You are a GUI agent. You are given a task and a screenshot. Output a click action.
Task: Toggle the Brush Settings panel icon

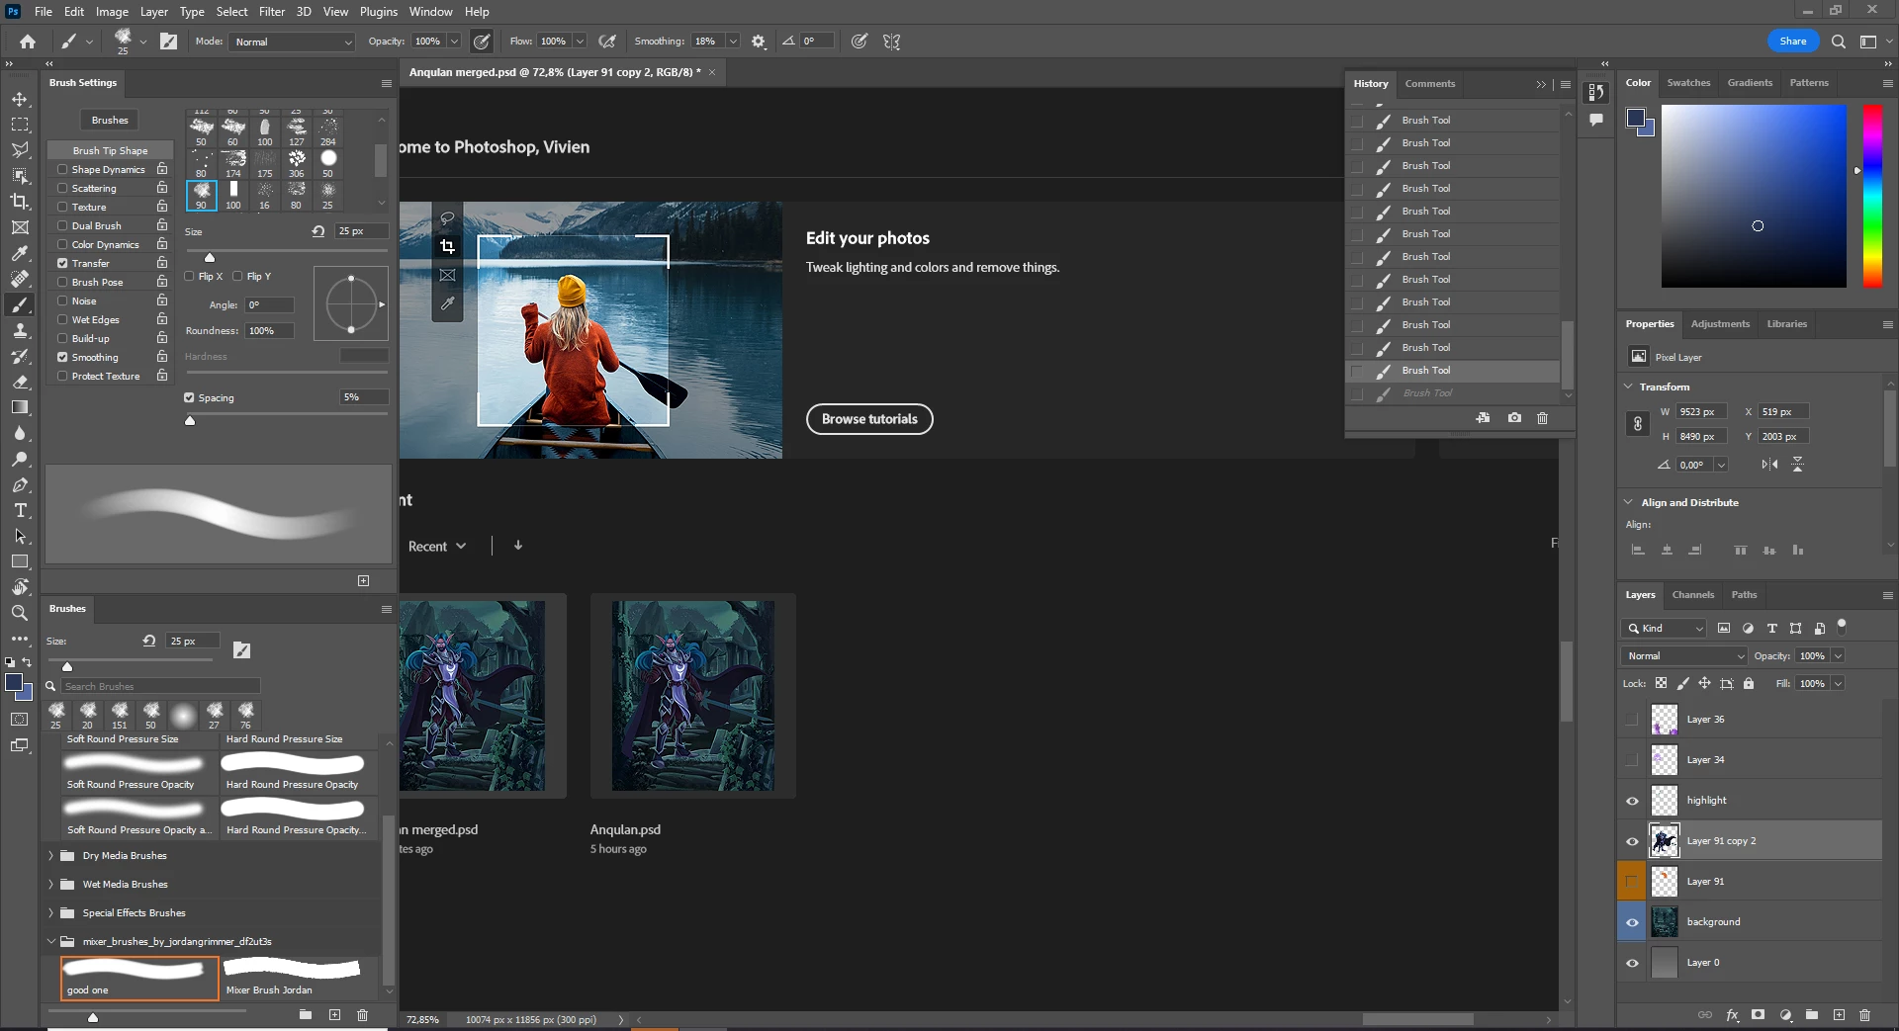(169, 42)
